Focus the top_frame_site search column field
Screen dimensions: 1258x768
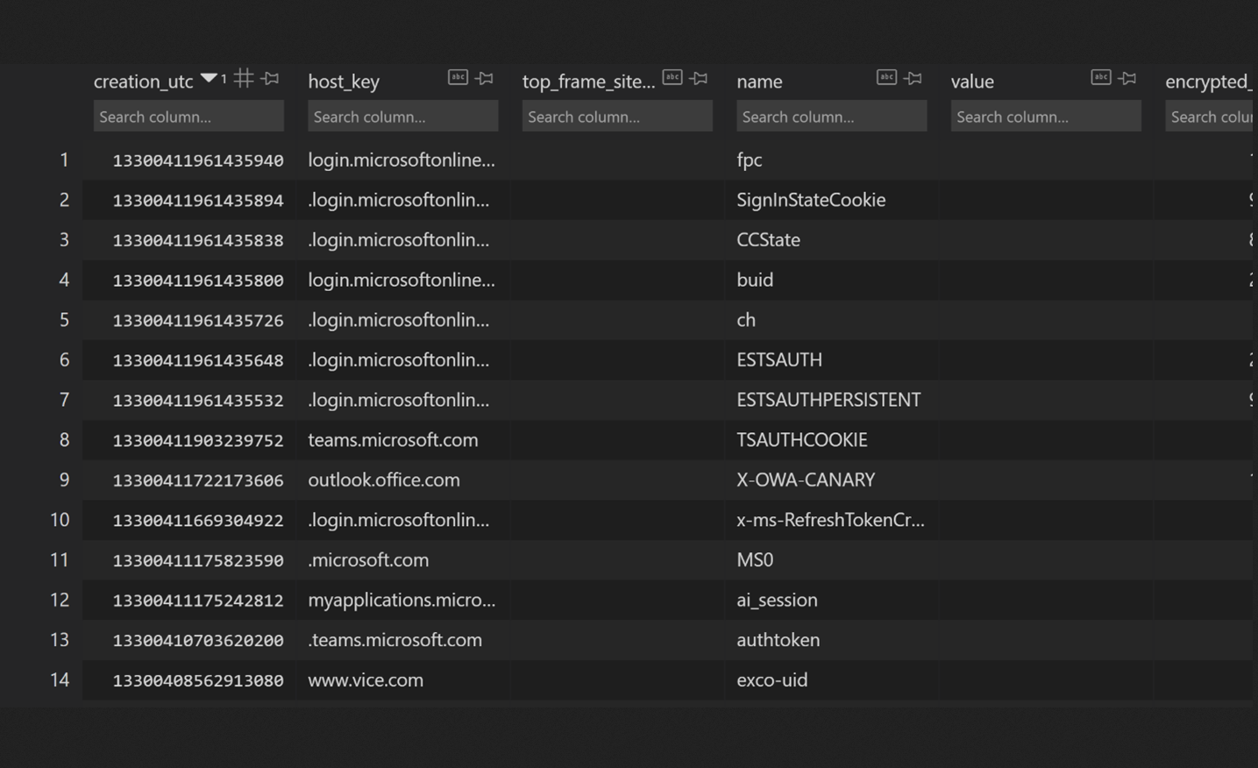(x=617, y=116)
